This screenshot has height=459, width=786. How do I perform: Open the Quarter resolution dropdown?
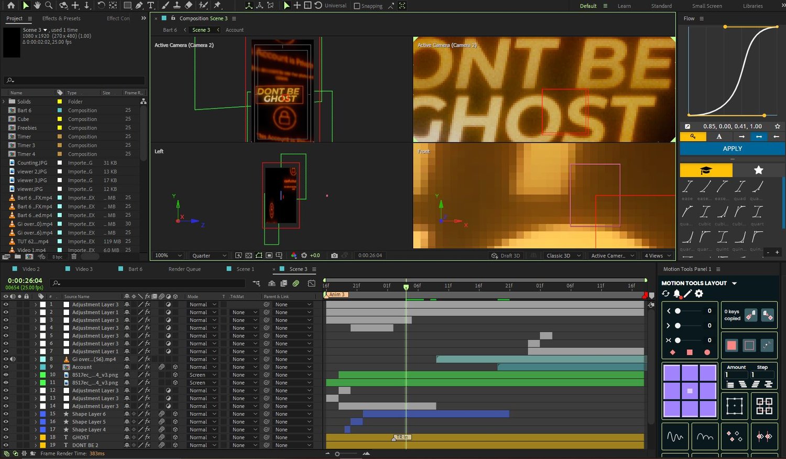209,255
